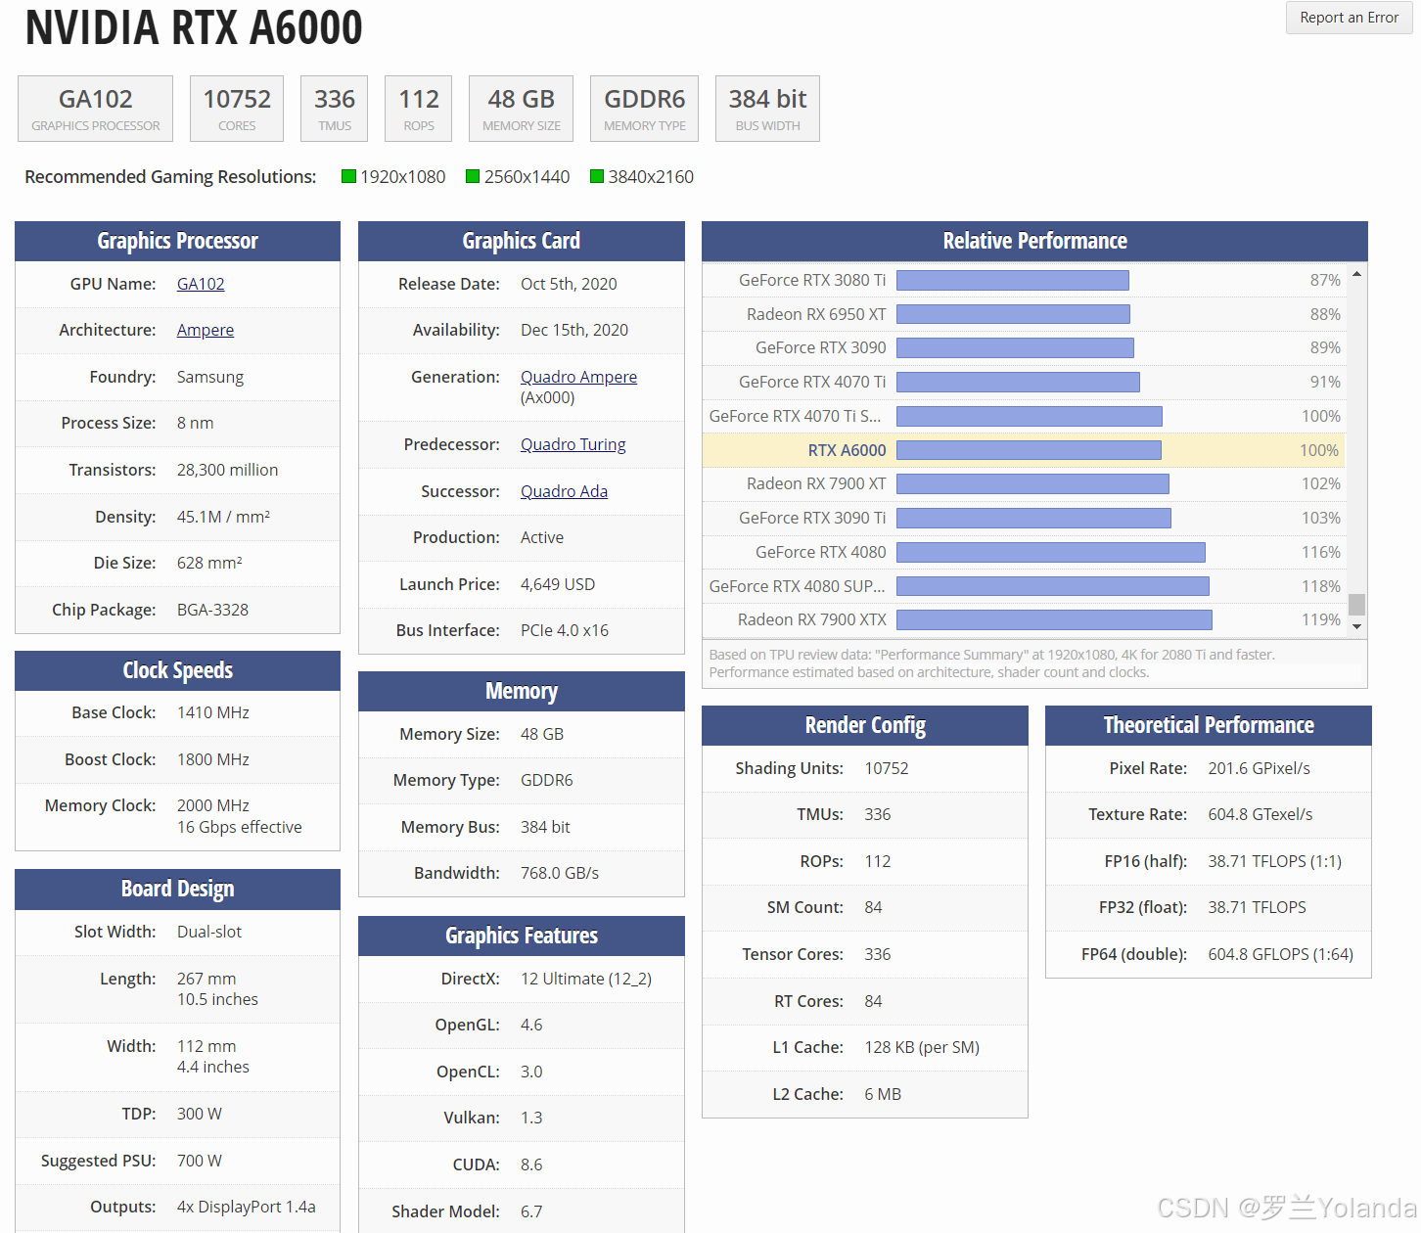Viewport: 1421px width, 1233px height.
Task: Click the 28,300 million transistors value
Action: pos(227,470)
